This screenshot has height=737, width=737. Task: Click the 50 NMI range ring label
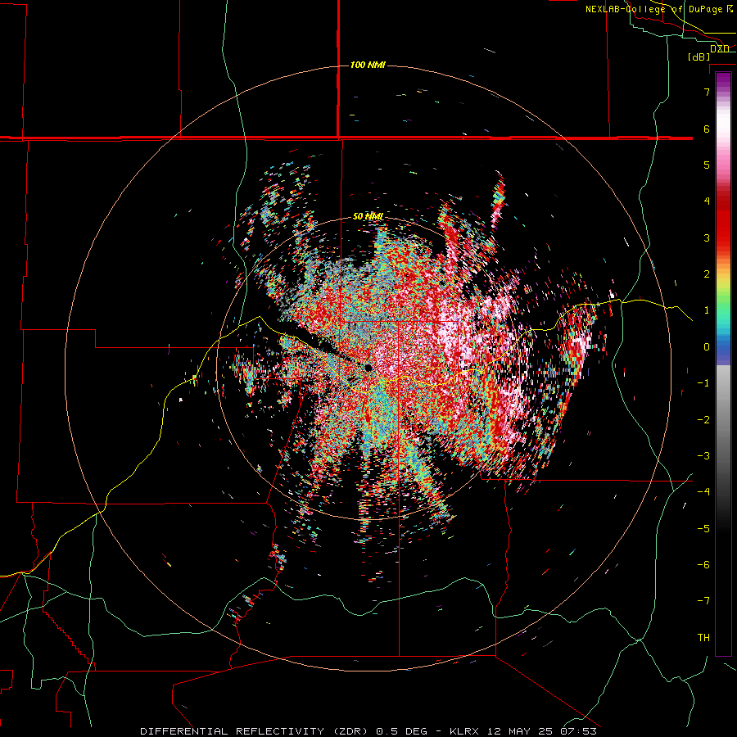click(x=368, y=216)
